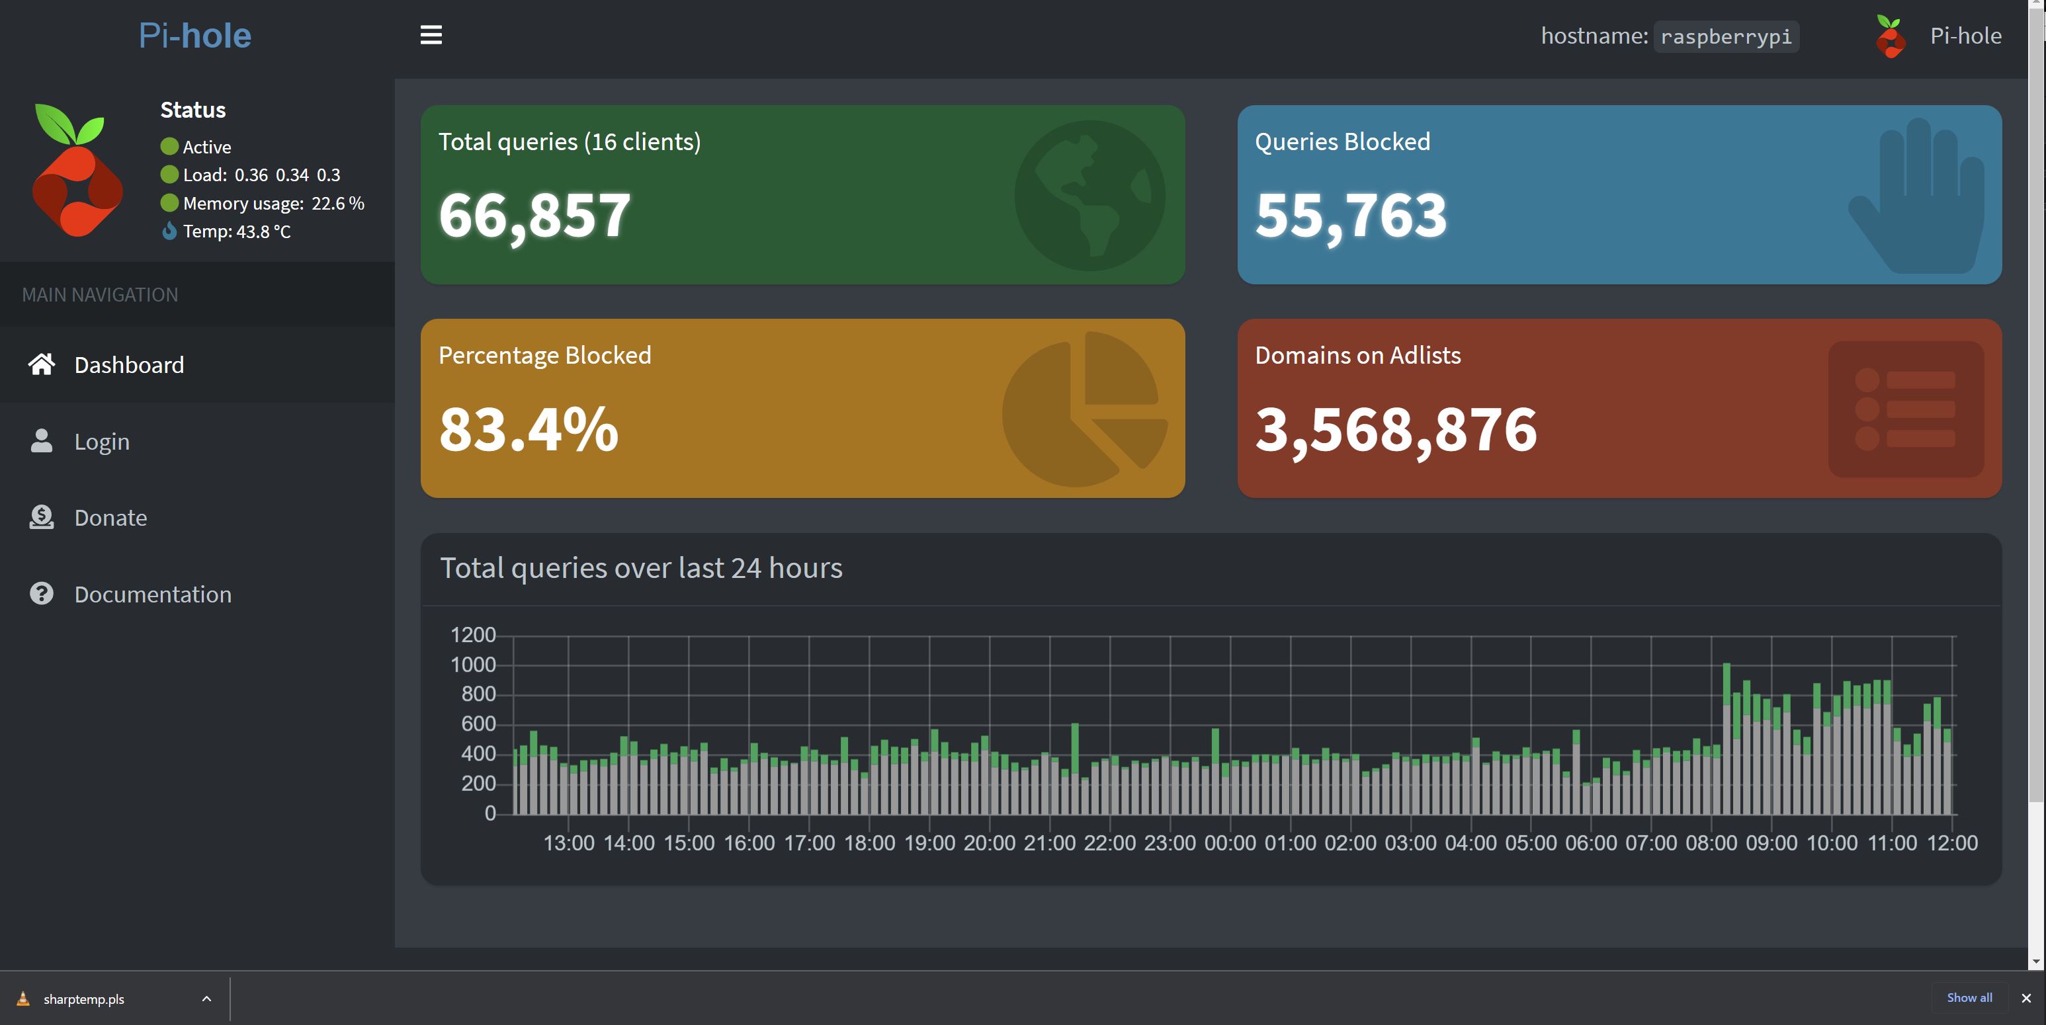This screenshot has width=2046, height=1025.
Task: Open the Dashboard navigation item
Action: [x=197, y=364]
